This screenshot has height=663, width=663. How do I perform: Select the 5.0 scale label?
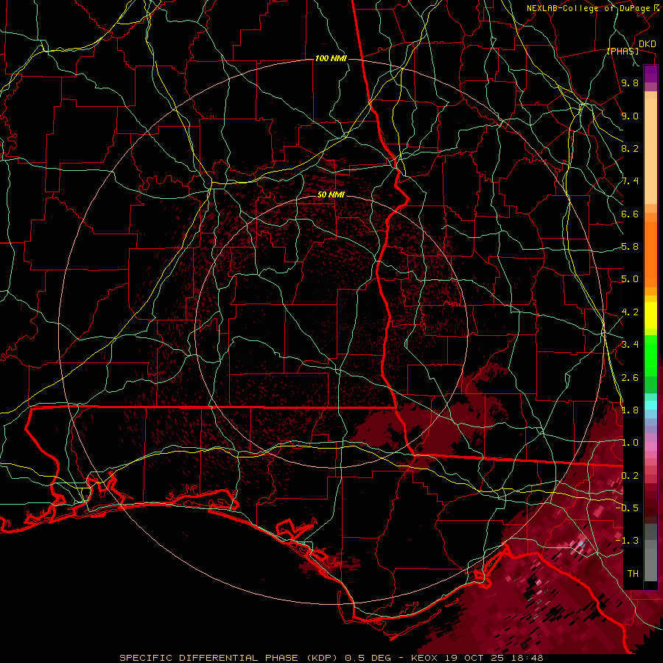click(630, 279)
